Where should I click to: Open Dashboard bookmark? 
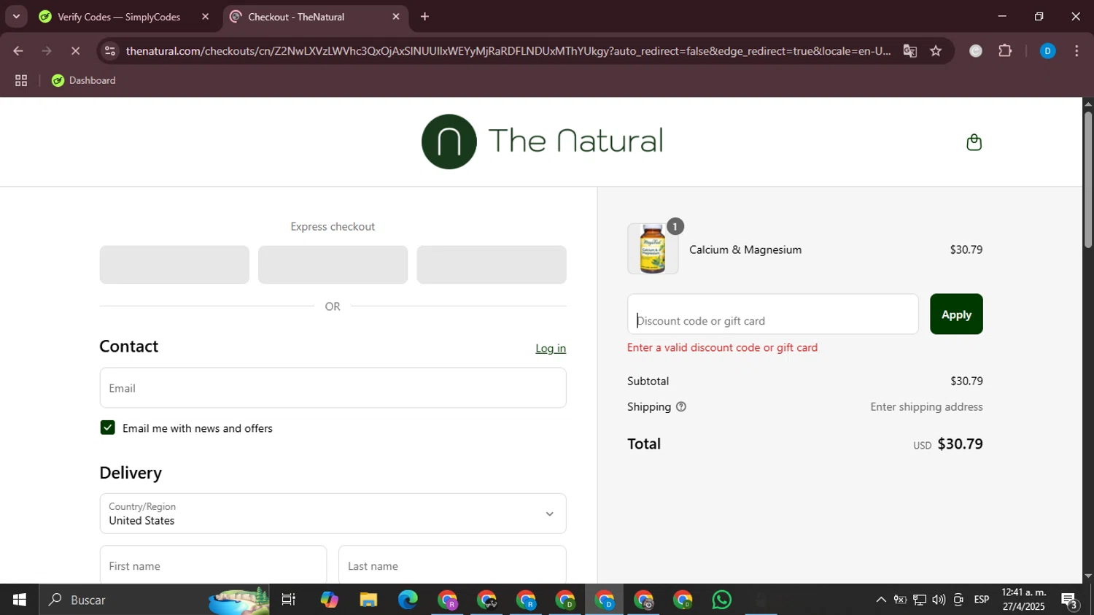tap(84, 81)
